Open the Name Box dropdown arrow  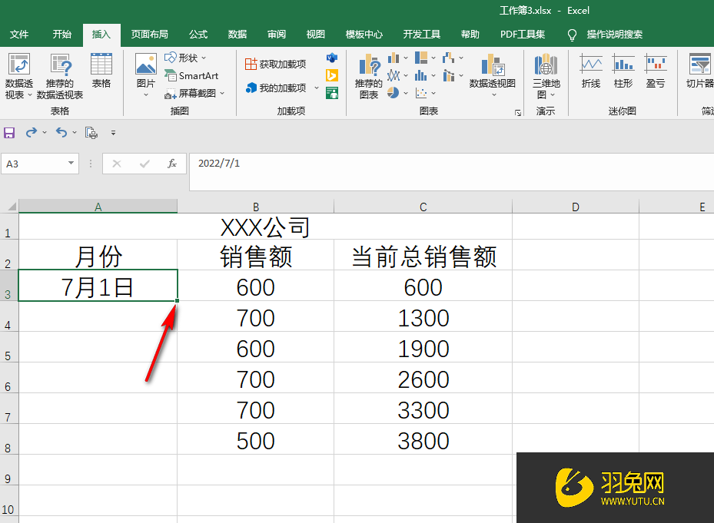tap(71, 164)
